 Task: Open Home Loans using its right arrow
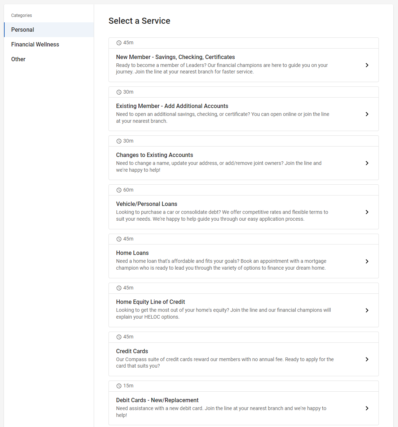pyautogui.click(x=367, y=261)
